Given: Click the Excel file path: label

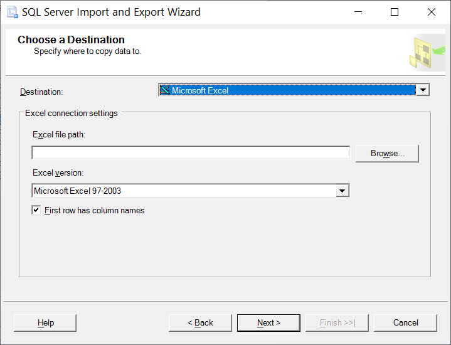Looking at the screenshot, I should tap(59, 135).
